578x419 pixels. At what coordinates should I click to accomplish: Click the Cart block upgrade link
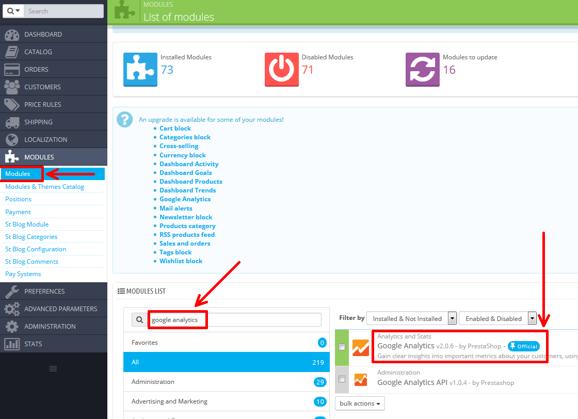click(175, 128)
